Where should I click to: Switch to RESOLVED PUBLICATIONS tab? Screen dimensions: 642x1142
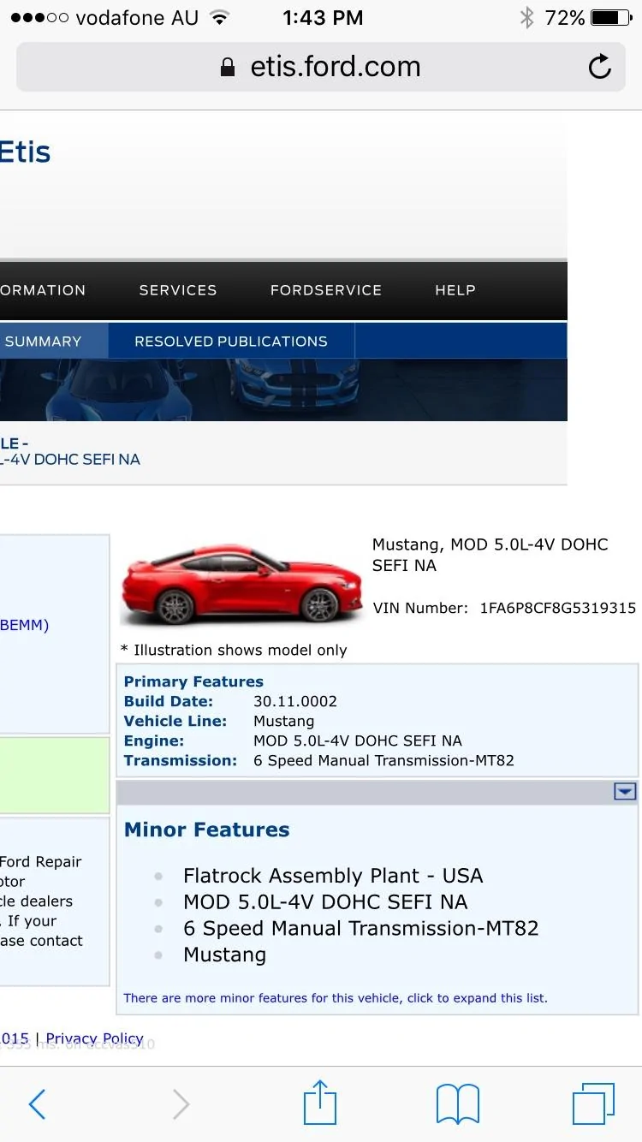[231, 341]
